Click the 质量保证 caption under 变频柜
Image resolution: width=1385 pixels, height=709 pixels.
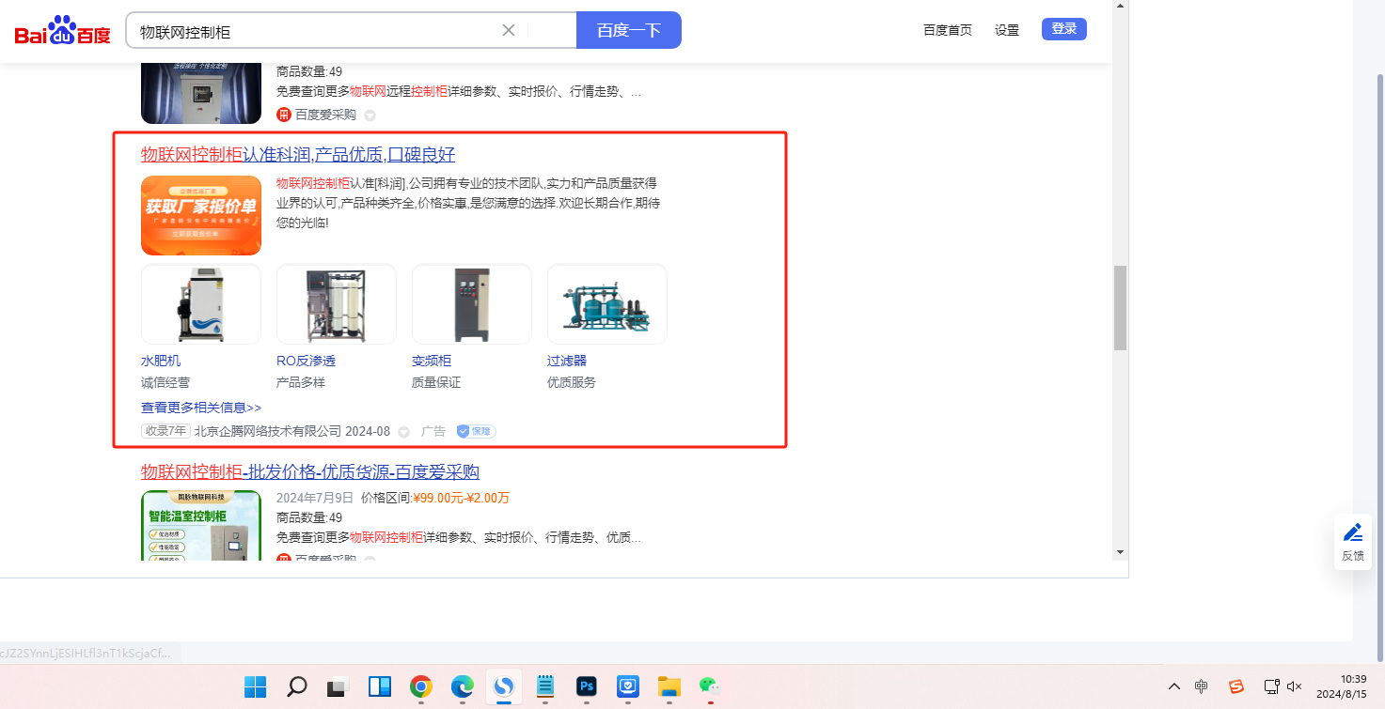[x=436, y=382]
